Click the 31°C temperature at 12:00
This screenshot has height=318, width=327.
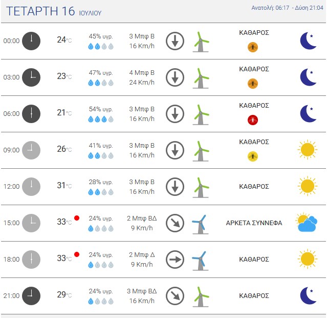pyautogui.click(x=64, y=186)
